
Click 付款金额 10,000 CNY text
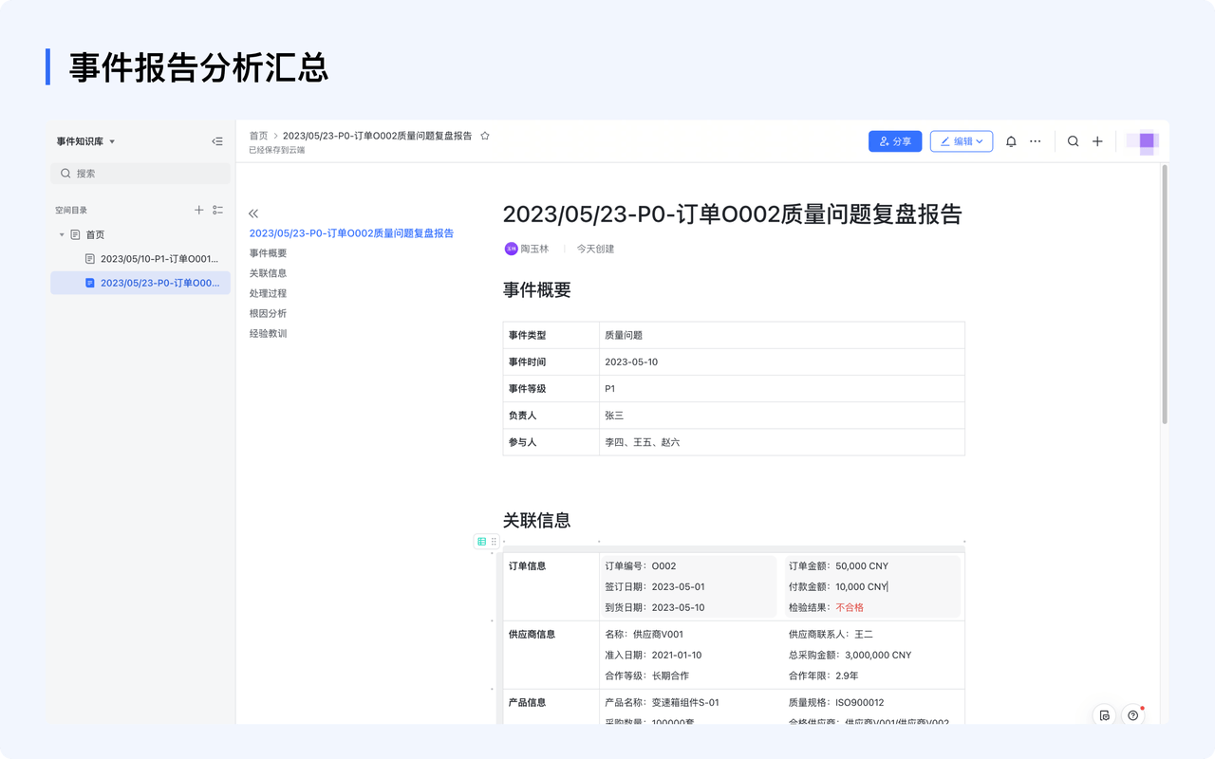(x=838, y=586)
